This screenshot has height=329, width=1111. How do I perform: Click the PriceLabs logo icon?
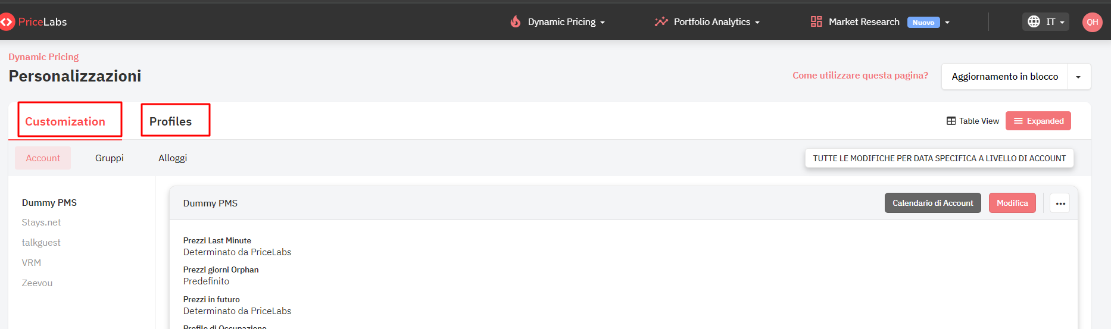pos(7,22)
